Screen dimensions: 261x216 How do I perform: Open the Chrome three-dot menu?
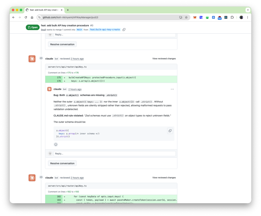pos(248,17)
